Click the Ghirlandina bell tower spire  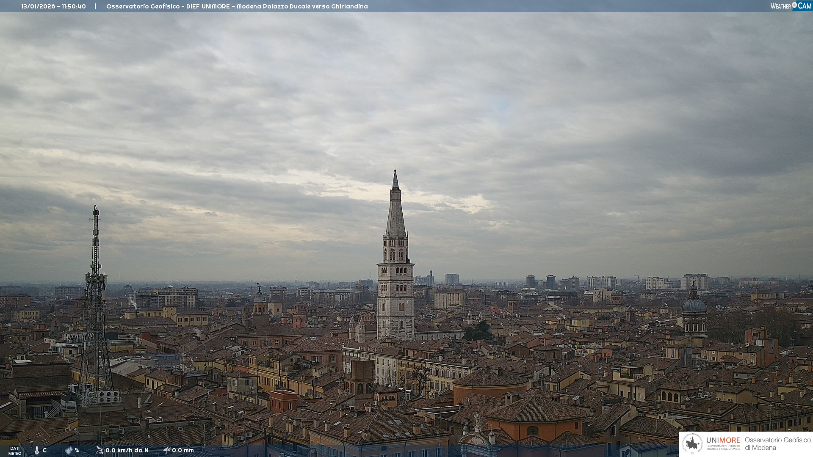[395, 212]
